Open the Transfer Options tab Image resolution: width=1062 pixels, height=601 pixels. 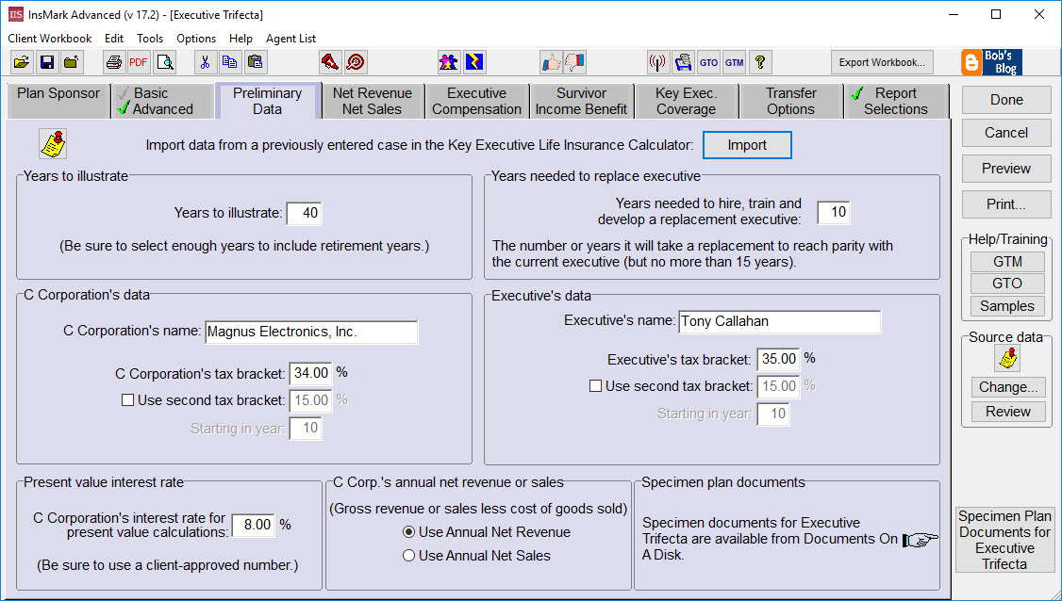point(790,100)
